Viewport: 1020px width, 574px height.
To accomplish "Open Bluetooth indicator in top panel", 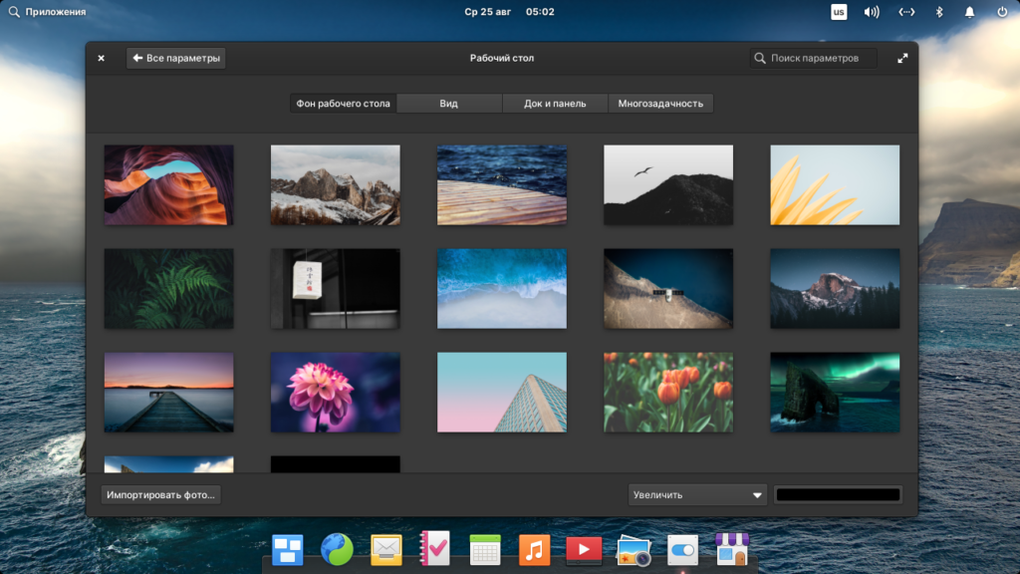I will coord(937,12).
